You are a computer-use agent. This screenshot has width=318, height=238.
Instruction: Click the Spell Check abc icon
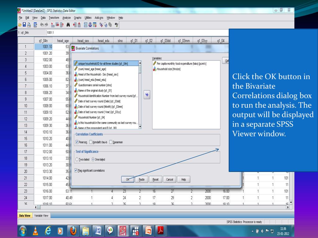[117, 25]
